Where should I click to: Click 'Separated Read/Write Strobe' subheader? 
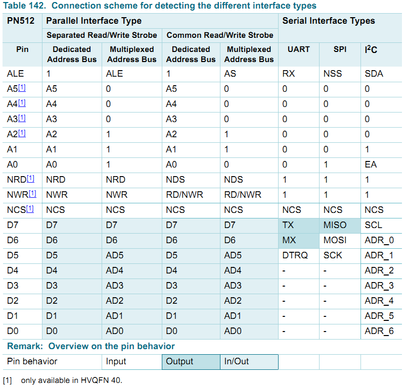[102, 35]
